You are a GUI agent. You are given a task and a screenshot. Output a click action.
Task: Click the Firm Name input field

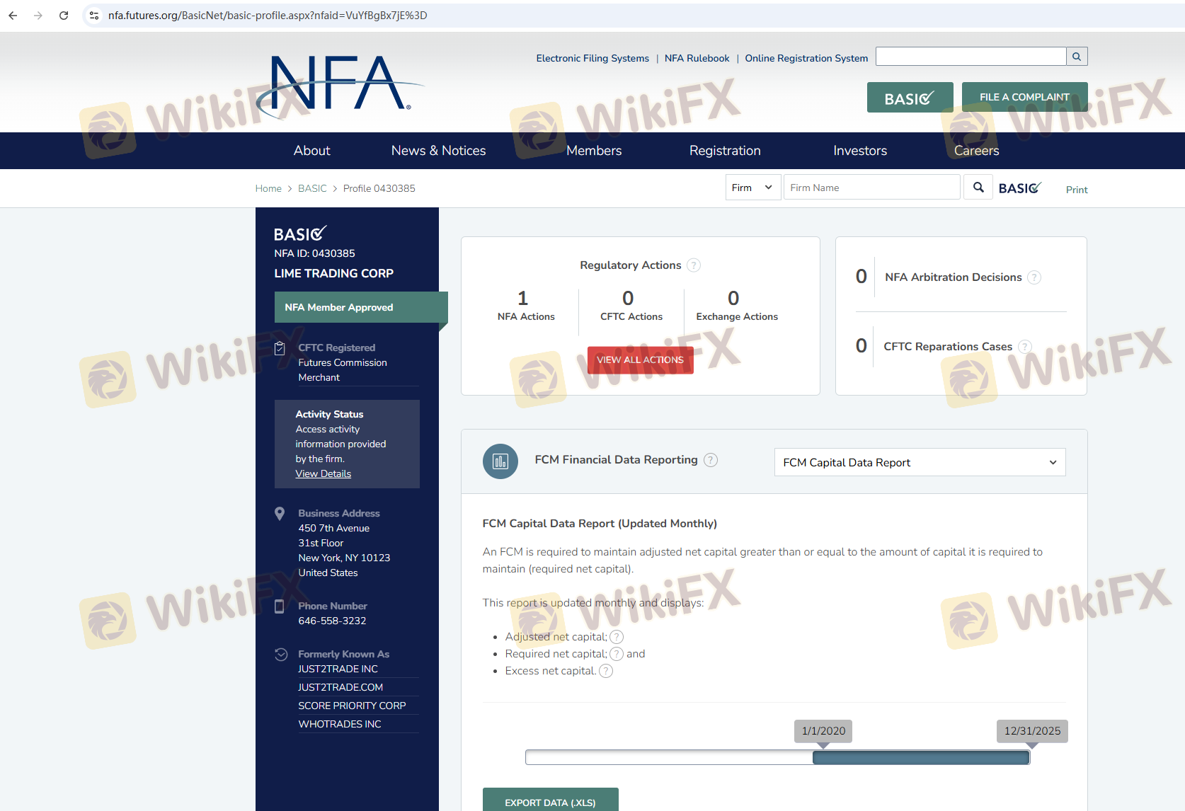(871, 188)
